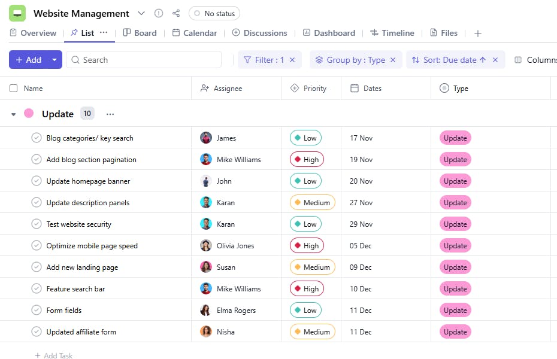Switch to the Board tab
This screenshot has height=359, width=557.
tap(140, 33)
